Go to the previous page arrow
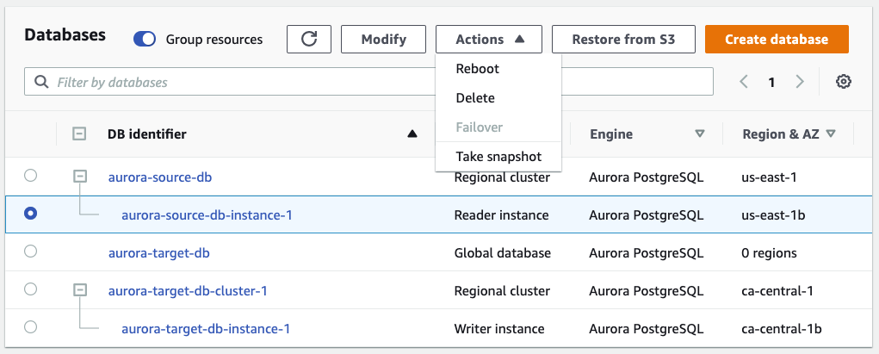The height and width of the screenshot is (354, 879). coord(744,82)
